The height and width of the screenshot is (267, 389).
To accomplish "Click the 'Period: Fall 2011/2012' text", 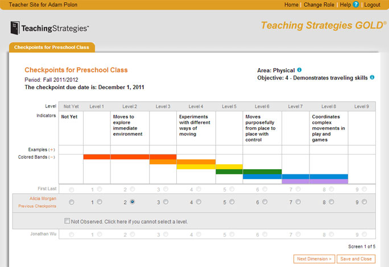I will click(x=51, y=80).
